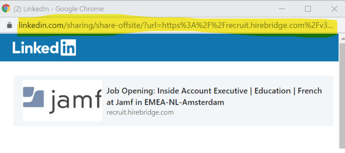Close the LinkedIn share window
345x153 pixels.
tap(334, 9)
